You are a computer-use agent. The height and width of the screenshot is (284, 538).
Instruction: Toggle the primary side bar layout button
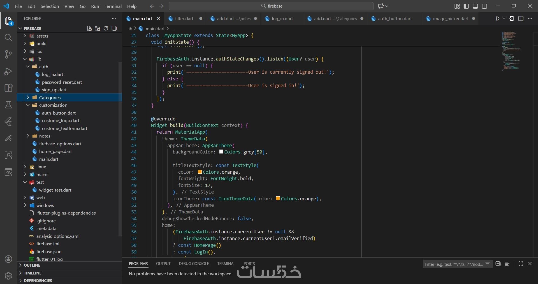pos(466,6)
